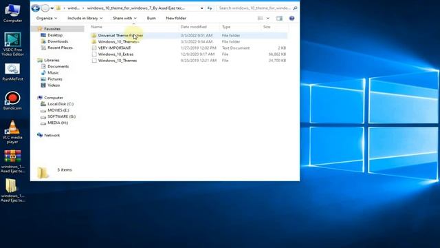The width and height of the screenshot is (440, 248).
Task: Select Windows_10_Themes folder icon
Action: point(94,41)
